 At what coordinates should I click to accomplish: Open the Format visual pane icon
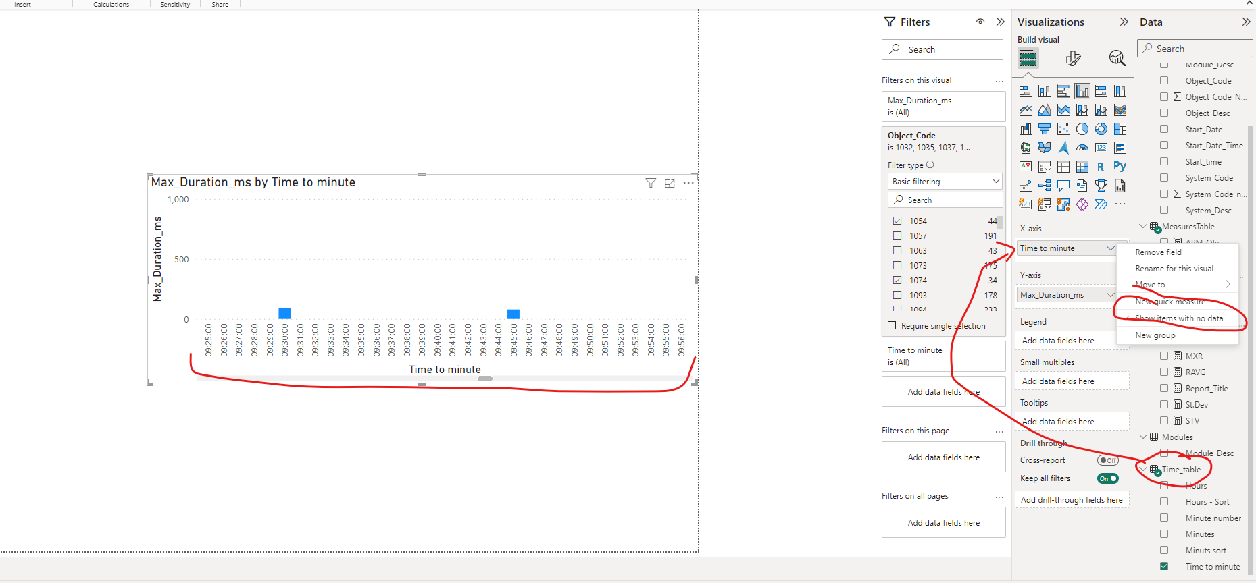pos(1073,58)
